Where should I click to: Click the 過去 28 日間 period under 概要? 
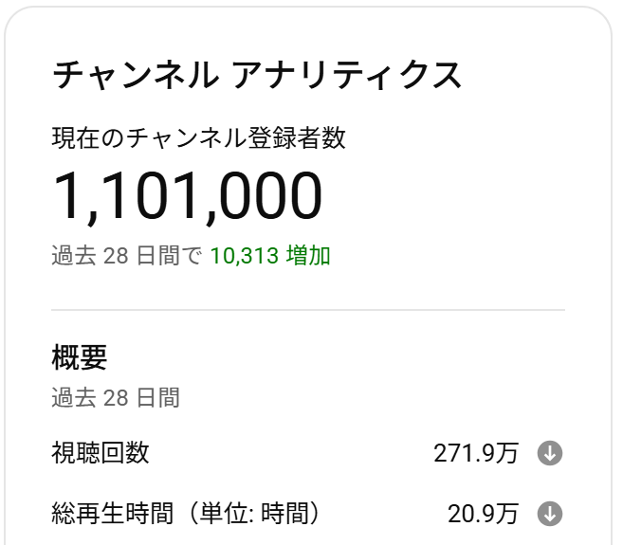[x=116, y=398]
